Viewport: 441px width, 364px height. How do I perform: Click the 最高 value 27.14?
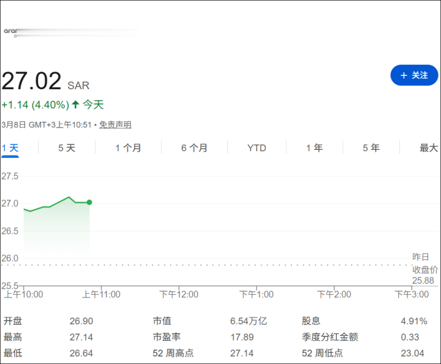[x=81, y=337]
